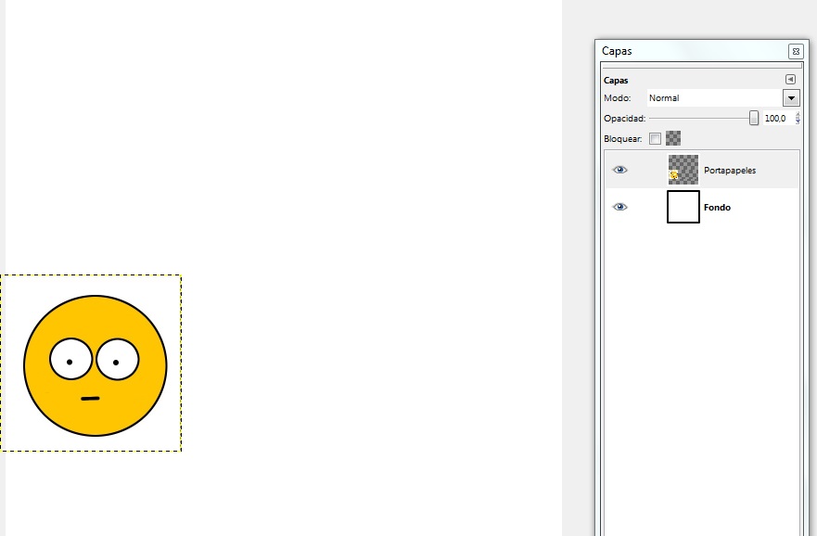
Task: Open the Modo dropdown arrow
Action: [791, 98]
